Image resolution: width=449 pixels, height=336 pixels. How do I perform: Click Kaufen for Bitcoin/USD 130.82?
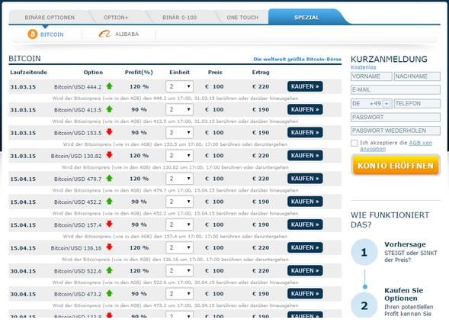point(305,156)
